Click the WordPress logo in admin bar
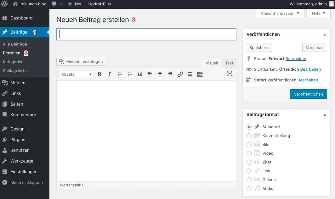The height and width of the screenshot is (199, 335). [4, 4]
